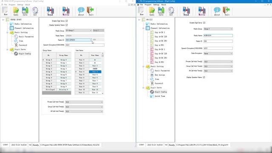Click the Read icon in the TEPEK SPORT window toolbar
Screen dimensions: 272x153
point(50,11)
